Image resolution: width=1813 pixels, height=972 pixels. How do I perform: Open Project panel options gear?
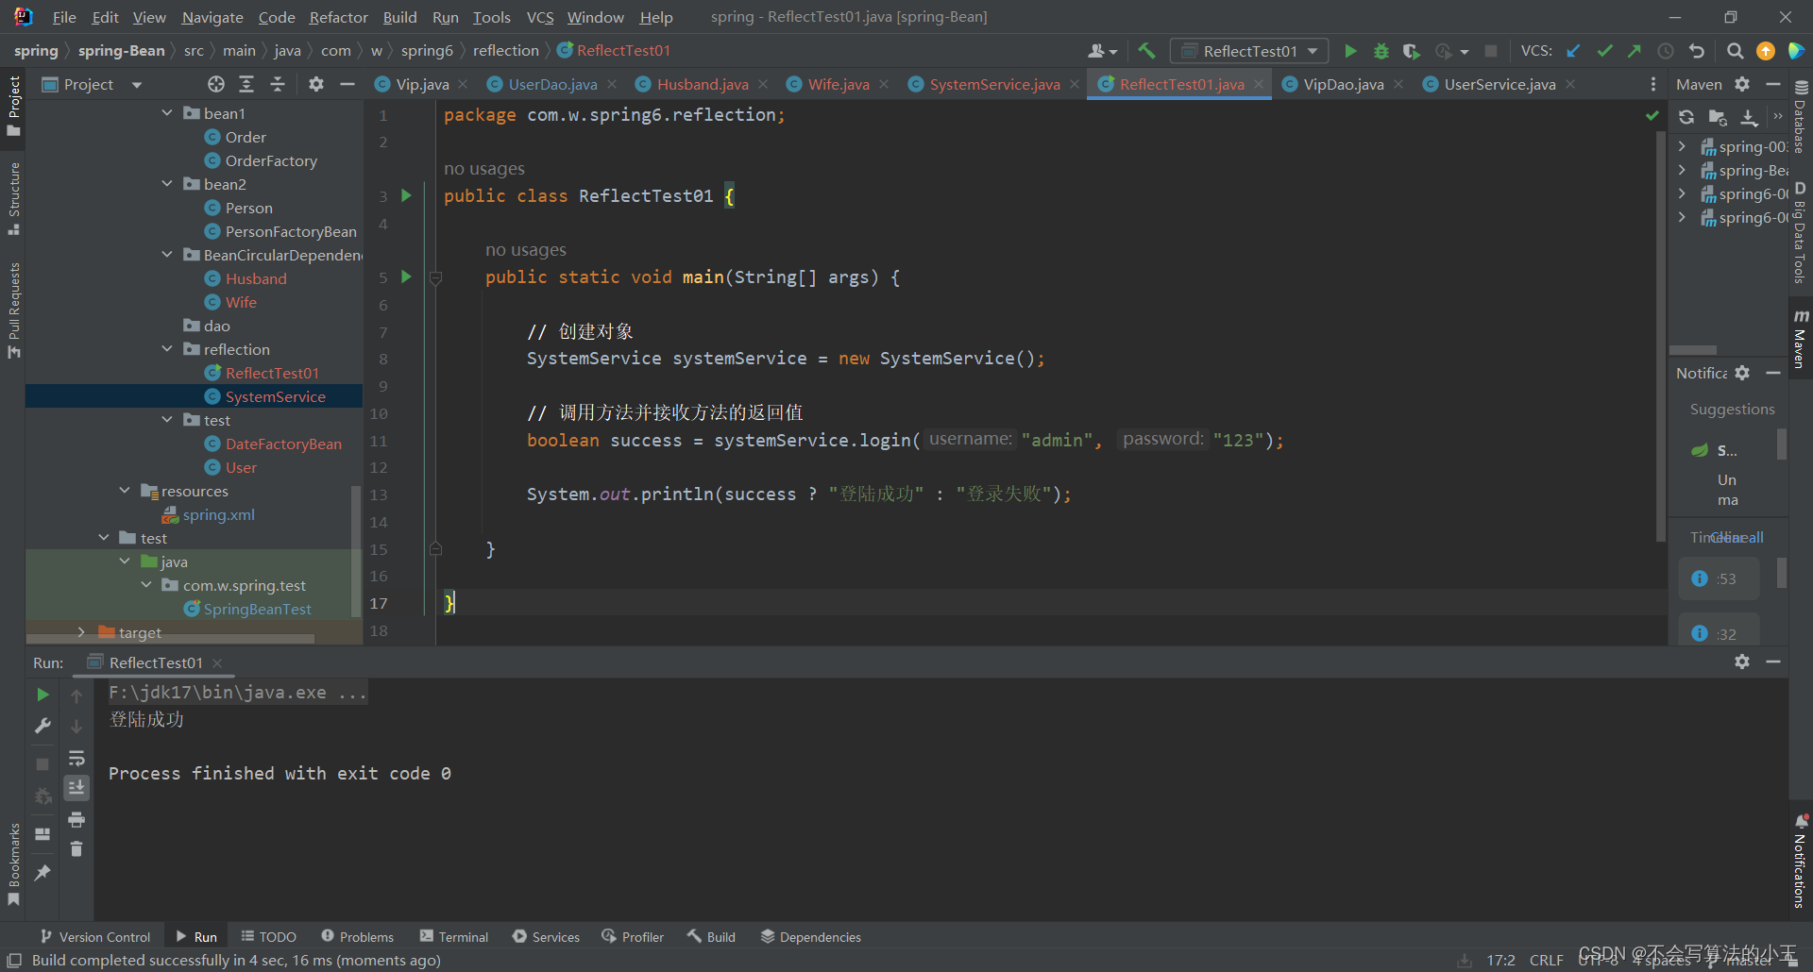point(316,84)
